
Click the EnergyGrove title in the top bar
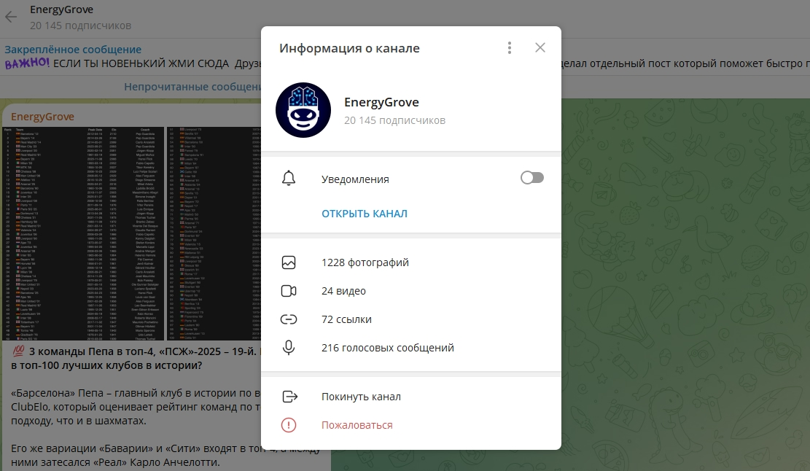[x=61, y=9]
